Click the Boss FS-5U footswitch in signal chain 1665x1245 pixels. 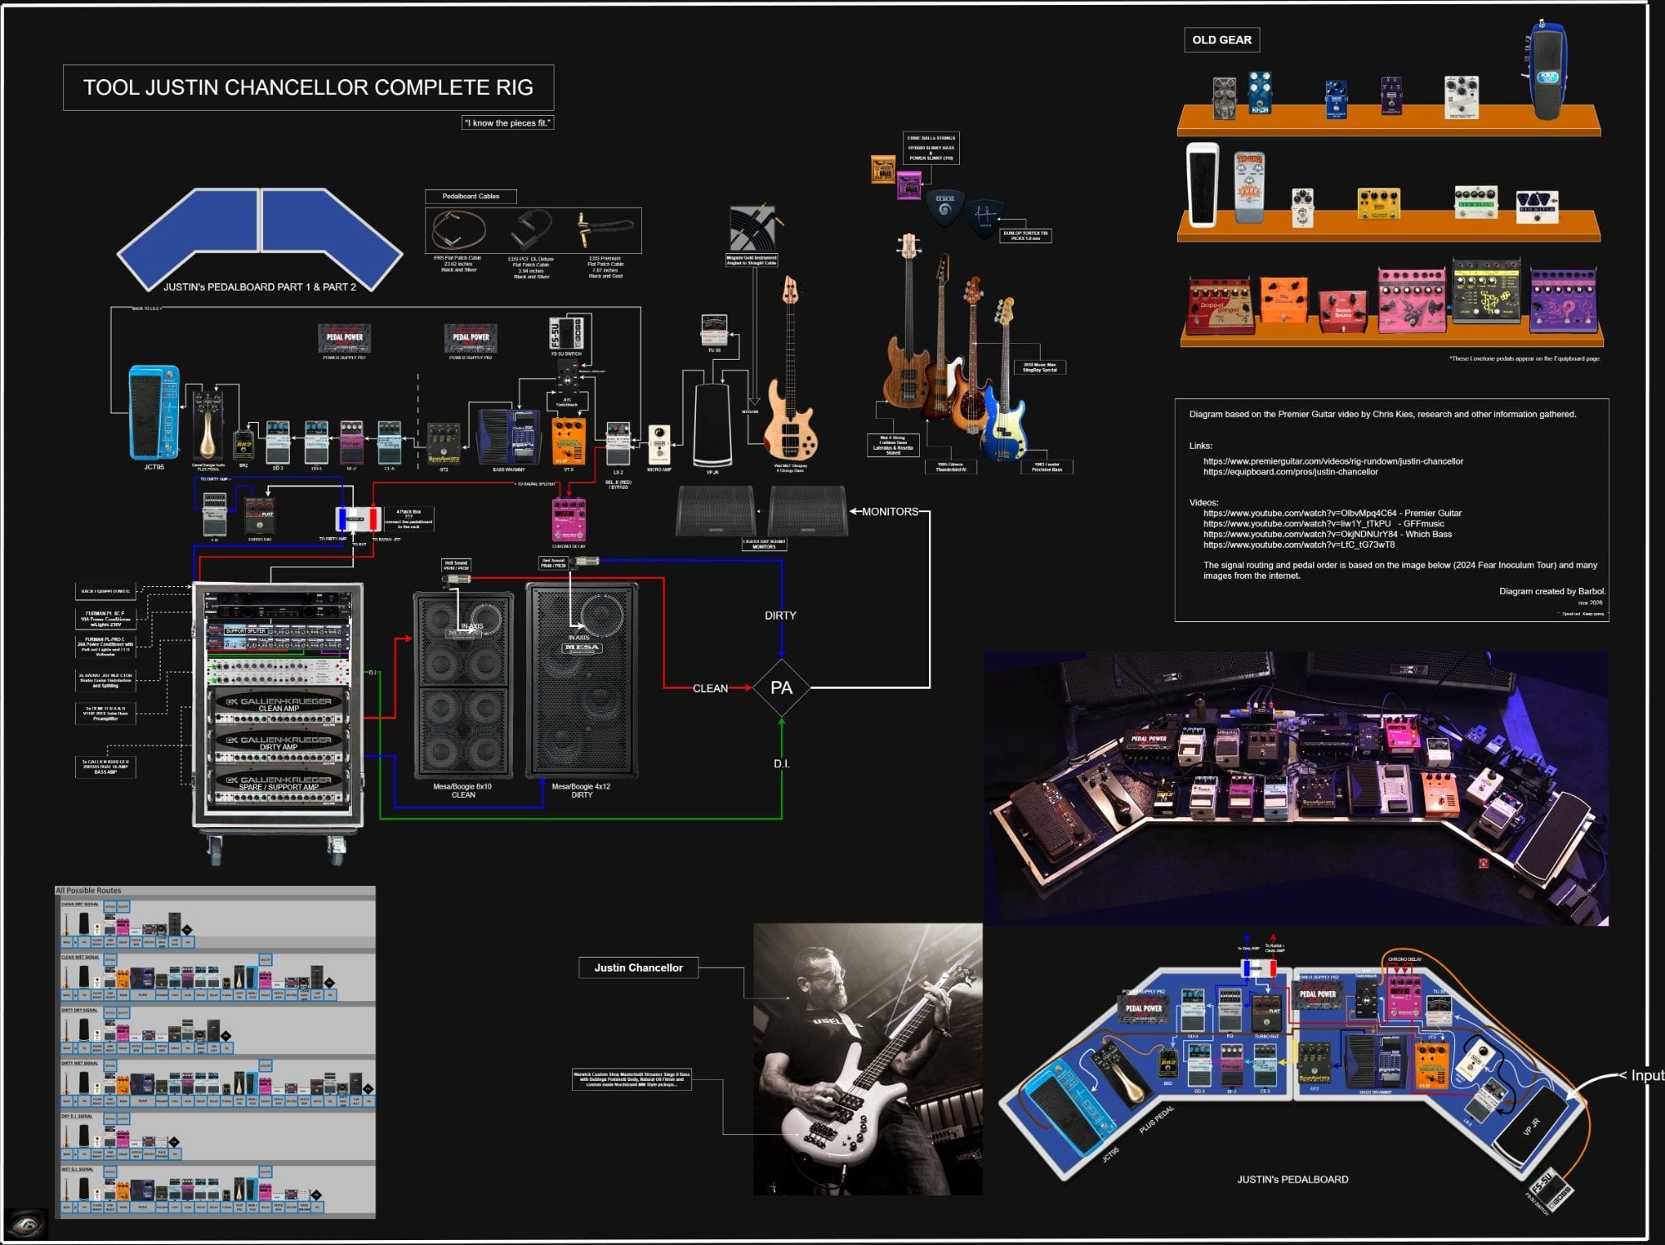[566, 333]
